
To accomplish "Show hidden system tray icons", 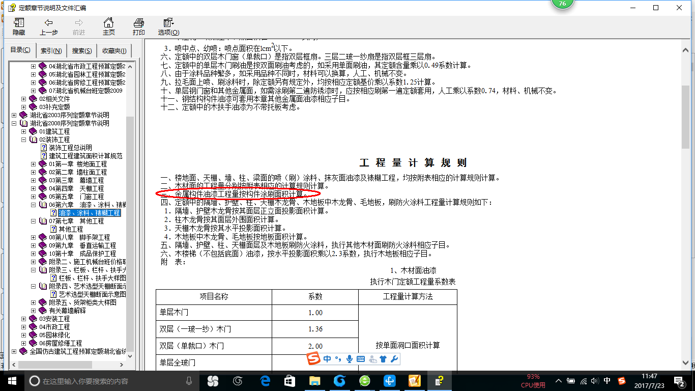I will pyautogui.click(x=559, y=381).
